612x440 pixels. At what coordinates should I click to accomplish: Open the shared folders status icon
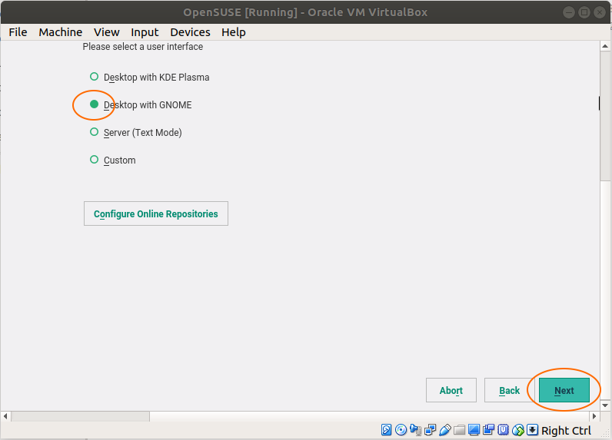click(x=460, y=430)
